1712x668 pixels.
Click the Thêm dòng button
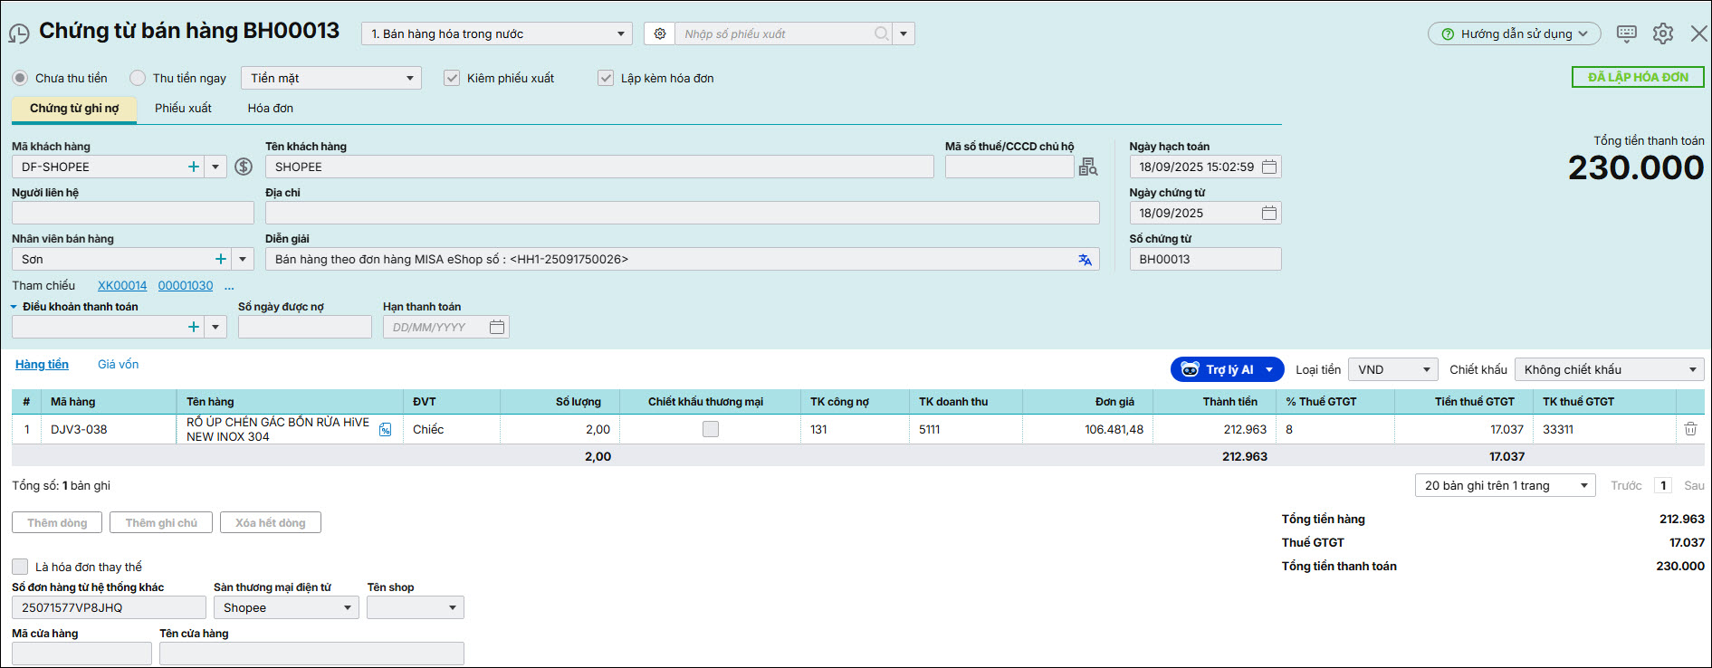coord(57,522)
